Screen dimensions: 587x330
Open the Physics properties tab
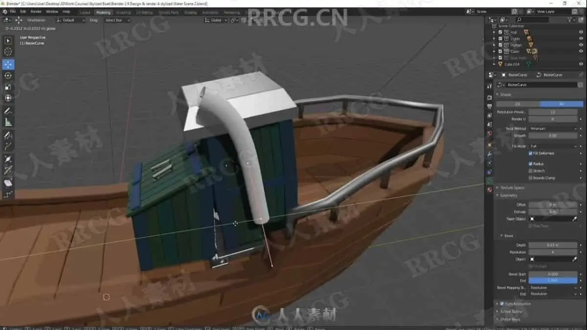coord(490,163)
